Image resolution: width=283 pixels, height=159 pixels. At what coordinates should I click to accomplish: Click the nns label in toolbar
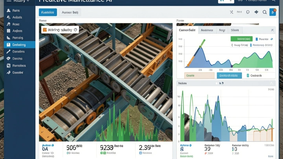coord(239,12)
